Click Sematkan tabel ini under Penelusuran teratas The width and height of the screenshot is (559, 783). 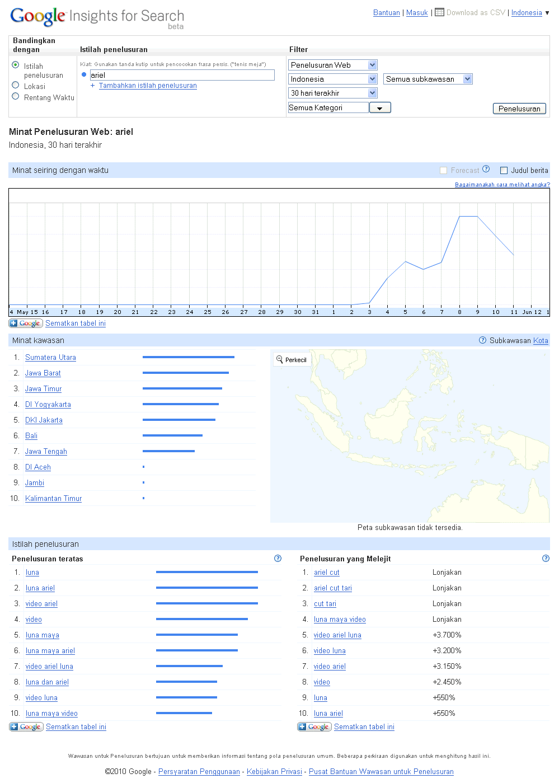click(76, 727)
